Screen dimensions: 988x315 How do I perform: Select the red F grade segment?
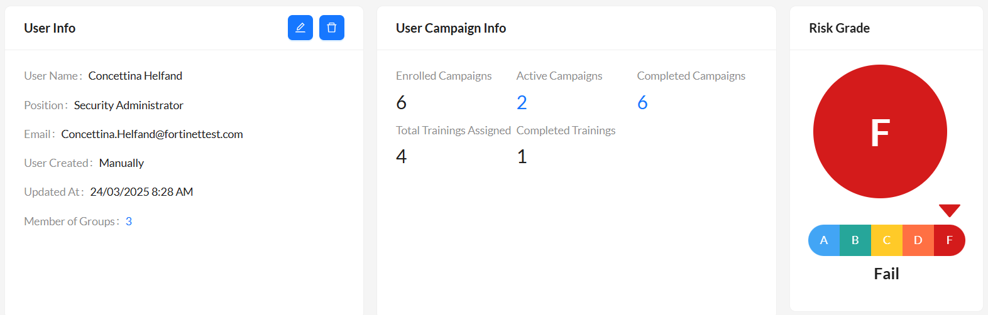949,240
